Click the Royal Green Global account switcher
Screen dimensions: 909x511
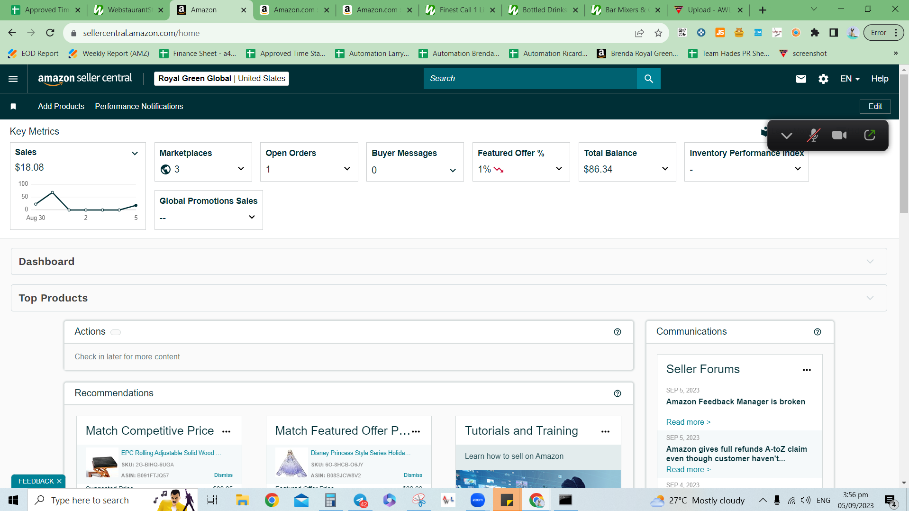coord(221,79)
